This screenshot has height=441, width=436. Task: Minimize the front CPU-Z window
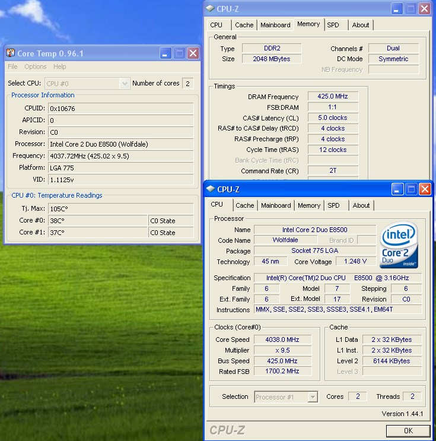tap(397, 189)
